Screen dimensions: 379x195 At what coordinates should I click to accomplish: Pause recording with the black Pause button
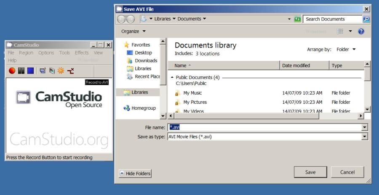click(21, 71)
